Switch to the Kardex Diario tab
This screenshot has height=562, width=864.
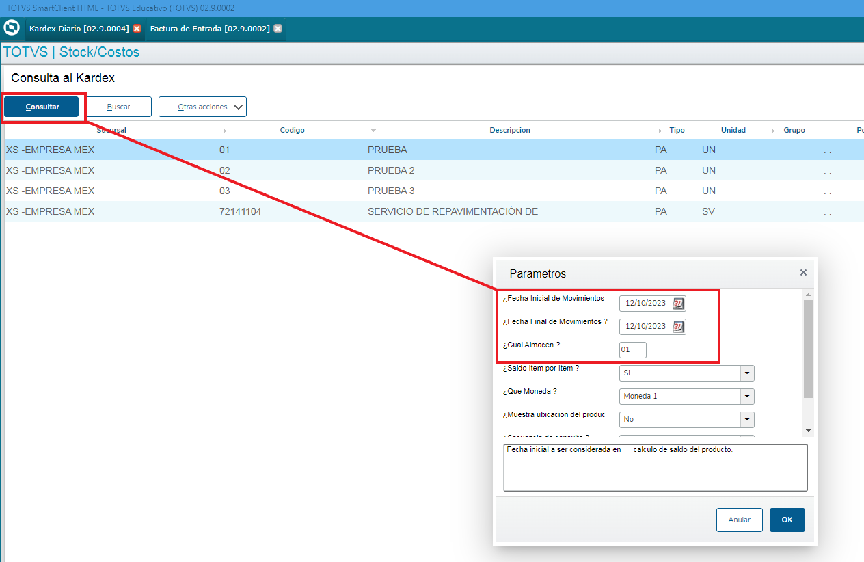pyautogui.click(x=79, y=30)
